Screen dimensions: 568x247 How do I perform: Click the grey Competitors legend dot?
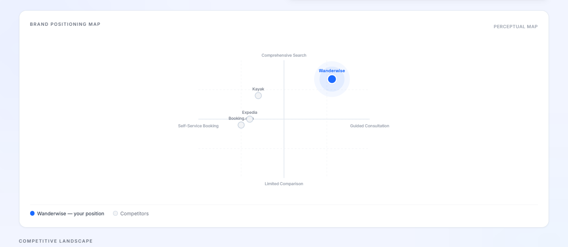(115, 213)
